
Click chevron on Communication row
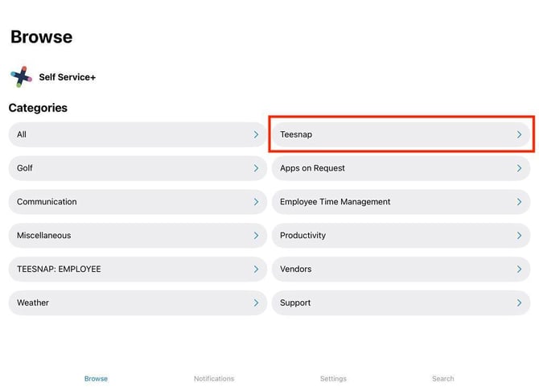point(256,202)
